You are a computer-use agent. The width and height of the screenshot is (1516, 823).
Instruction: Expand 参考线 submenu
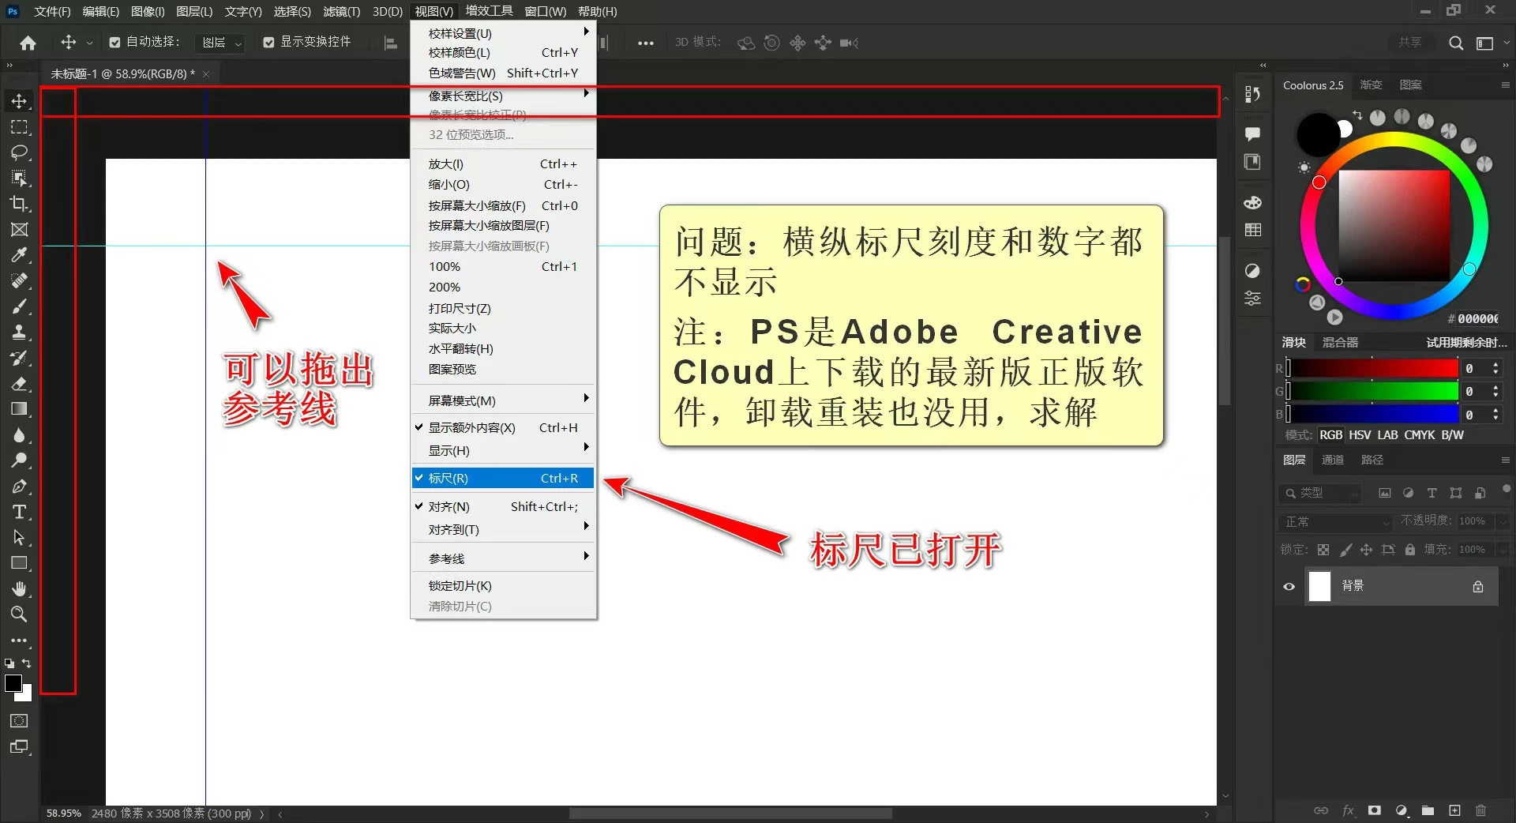503,558
